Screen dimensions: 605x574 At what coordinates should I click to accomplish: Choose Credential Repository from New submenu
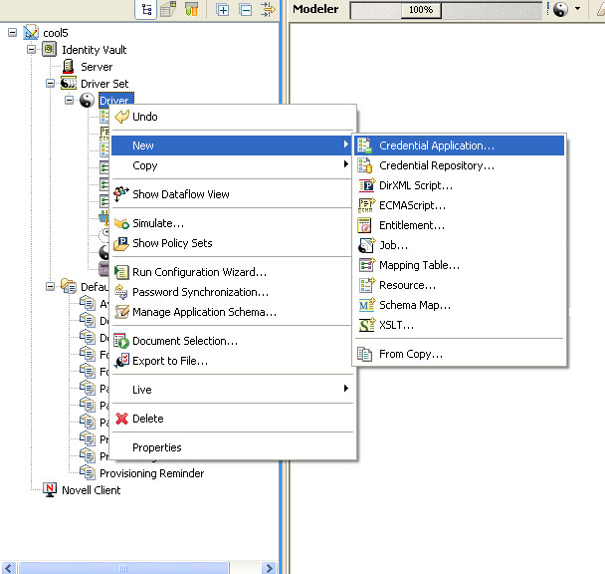436,165
